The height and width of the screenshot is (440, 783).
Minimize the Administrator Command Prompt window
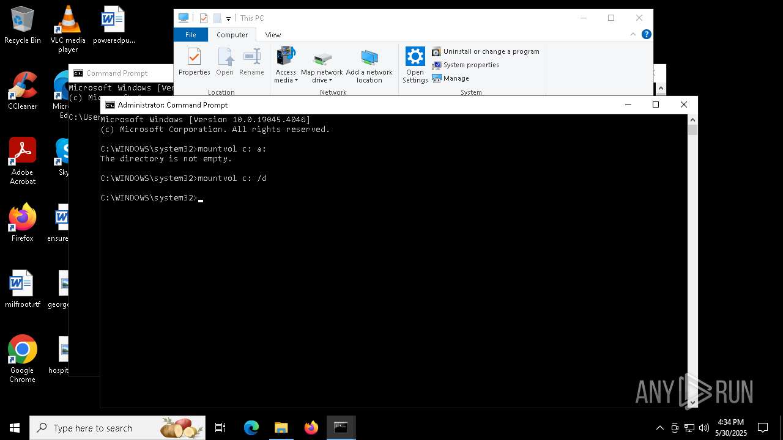point(628,105)
